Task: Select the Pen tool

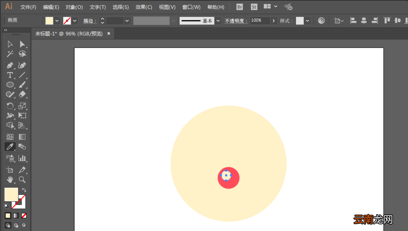Action: coord(10,65)
